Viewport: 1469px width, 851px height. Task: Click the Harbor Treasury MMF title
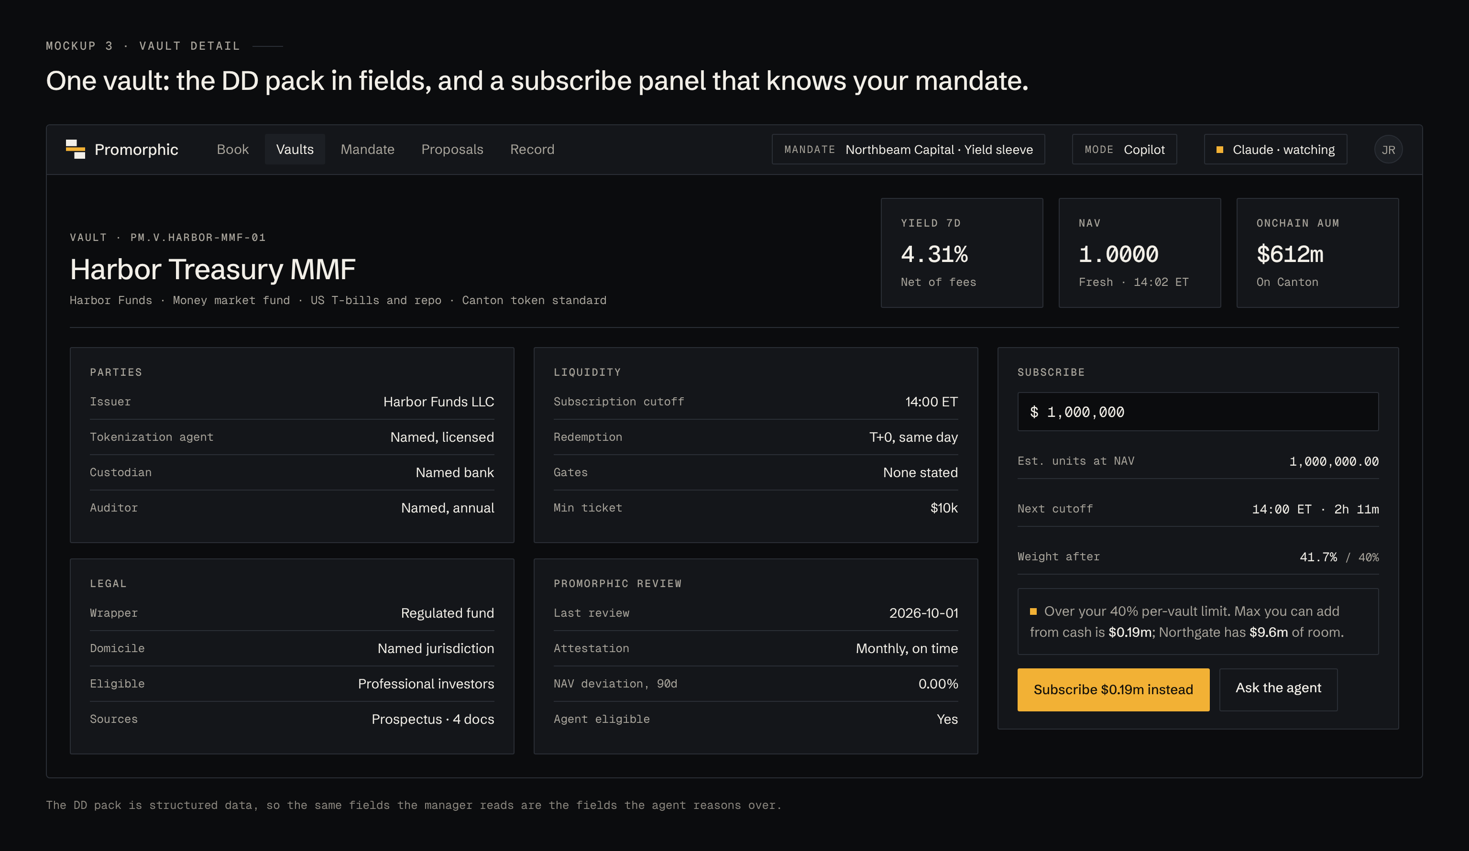pos(212,269)
